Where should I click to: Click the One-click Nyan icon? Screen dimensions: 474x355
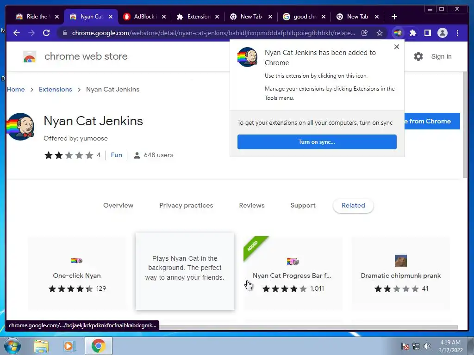[77, 261]
